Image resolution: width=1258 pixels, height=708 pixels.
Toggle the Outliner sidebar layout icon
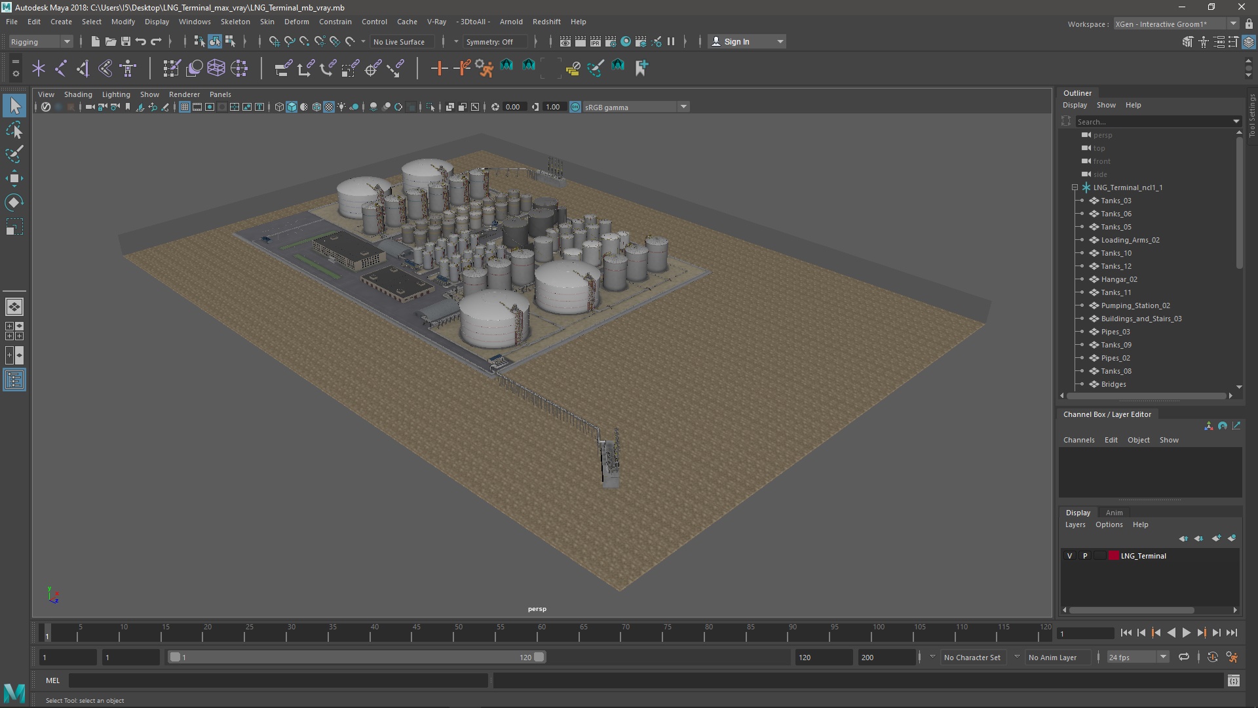[14, 380]
